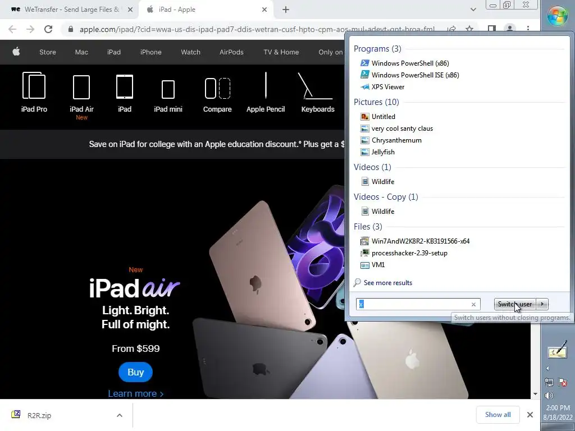Click the page scrollbar down arrow
This screenshot has width=575, height=431.
535,394
